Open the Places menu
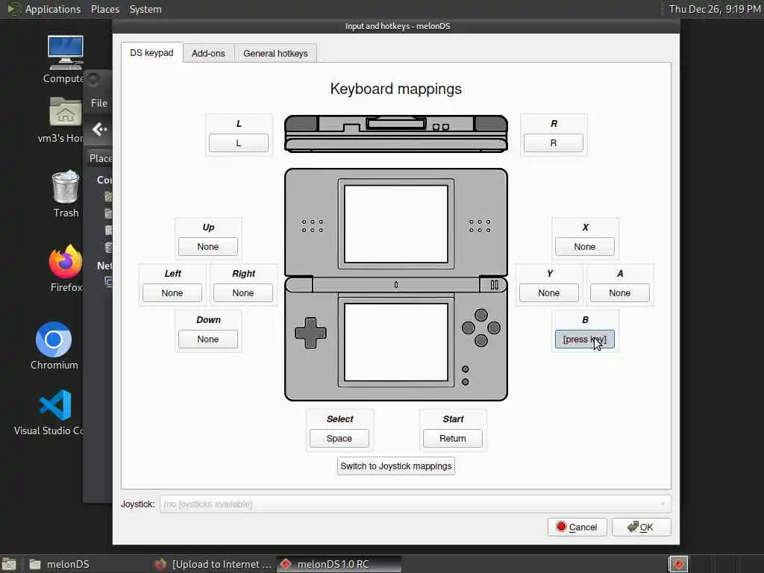Screen dimensions: 764x573 click(104, 9)
